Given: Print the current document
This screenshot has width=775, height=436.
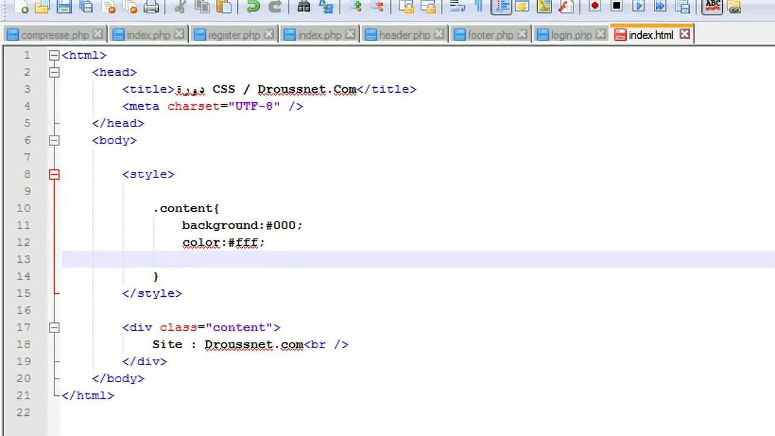Looking at the screenshot, I should click(x=151, y=7).
